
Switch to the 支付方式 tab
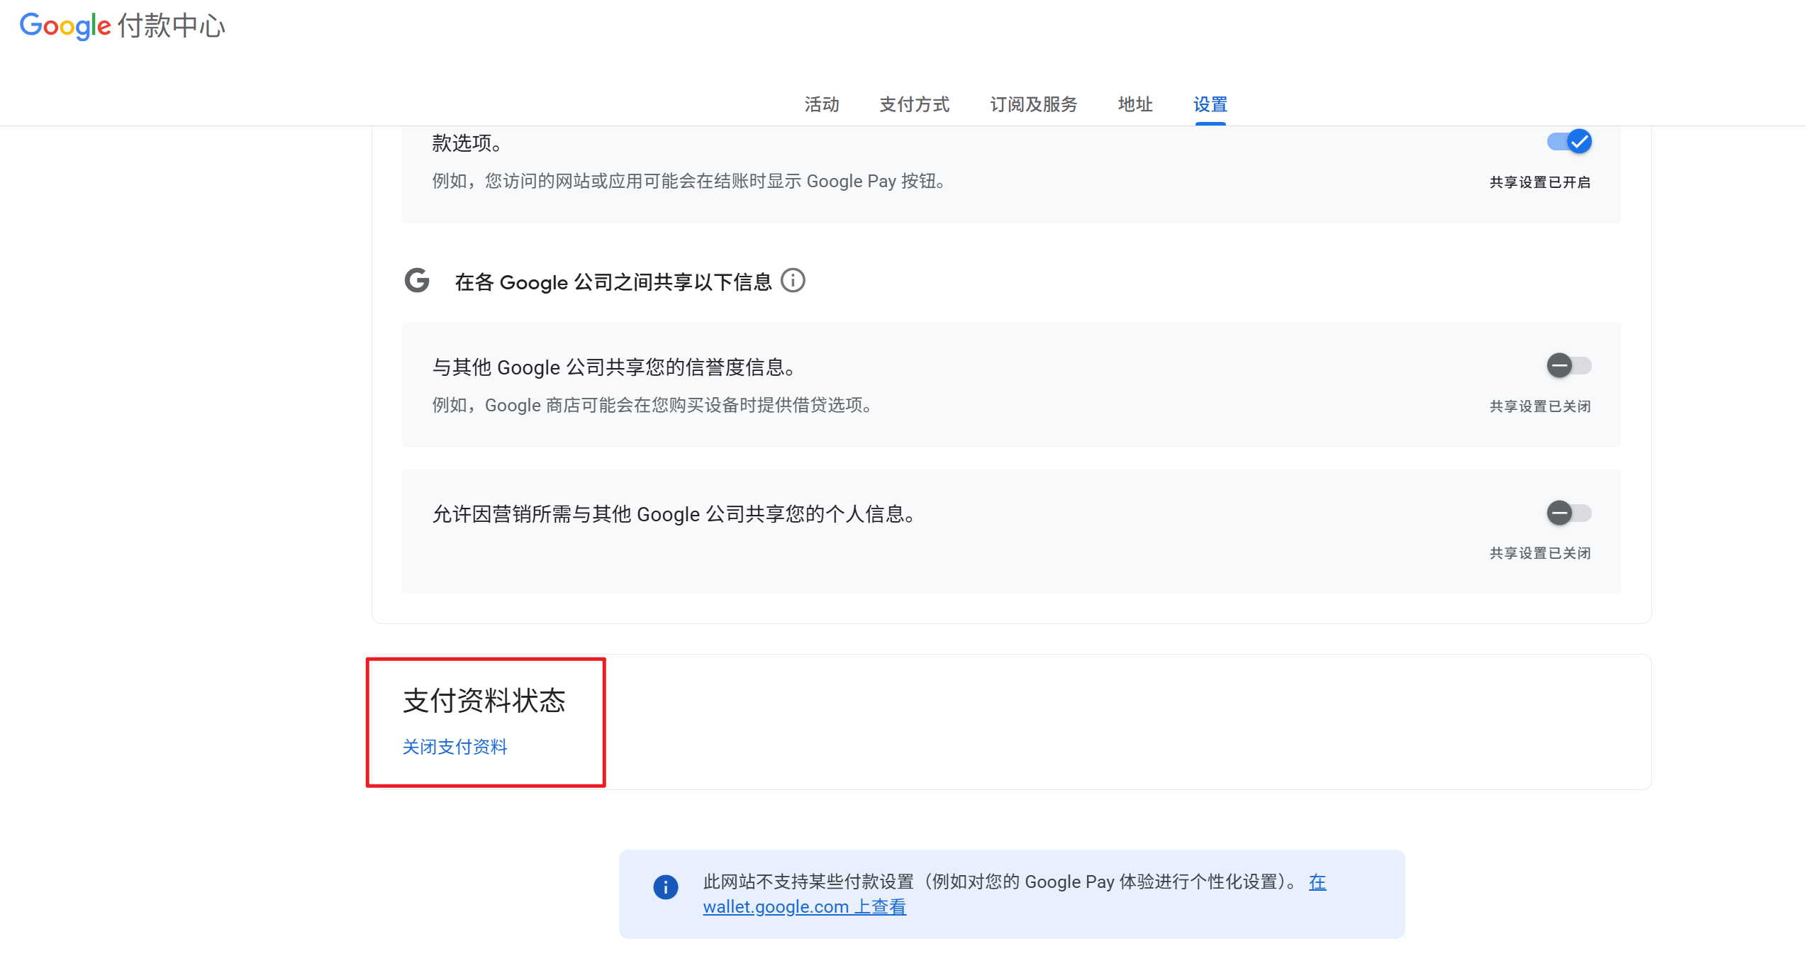click(x=915, y=105)
